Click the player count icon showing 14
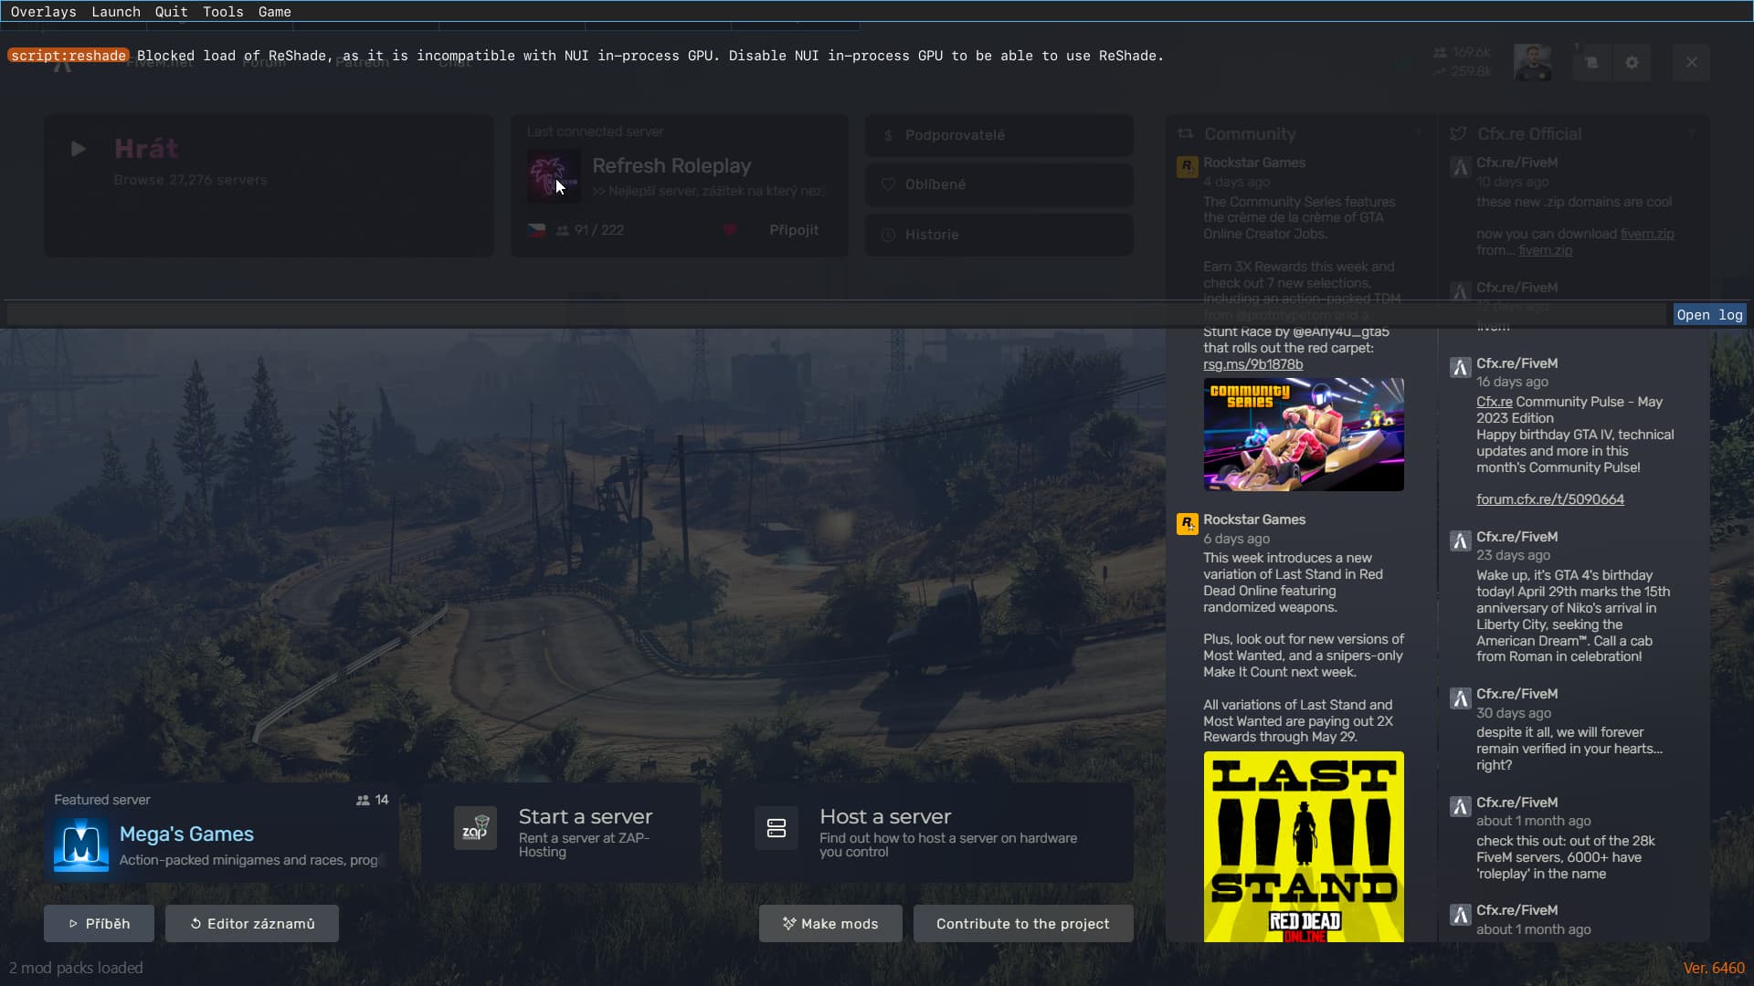This screenshot has width=1754, height=986. tap(363, 800)
